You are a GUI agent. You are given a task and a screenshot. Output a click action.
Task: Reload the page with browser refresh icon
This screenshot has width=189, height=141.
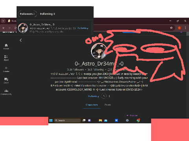15,28
